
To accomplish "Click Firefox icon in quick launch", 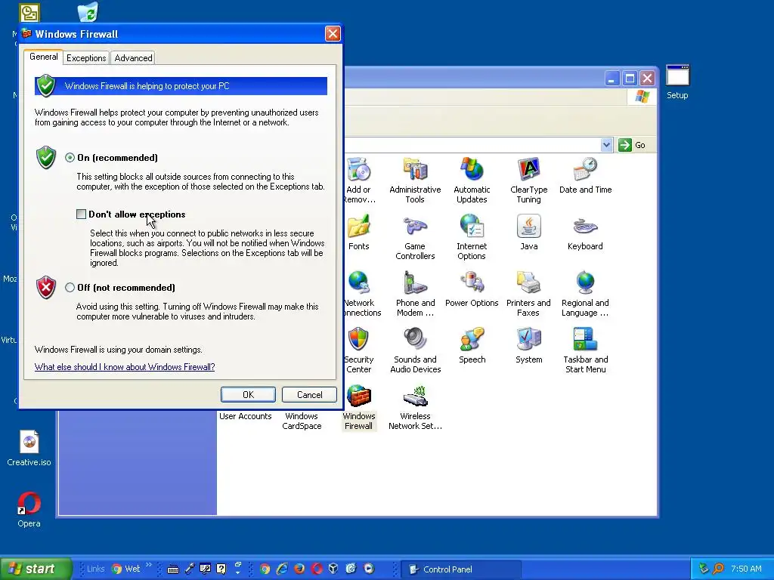I will (299, 569).
